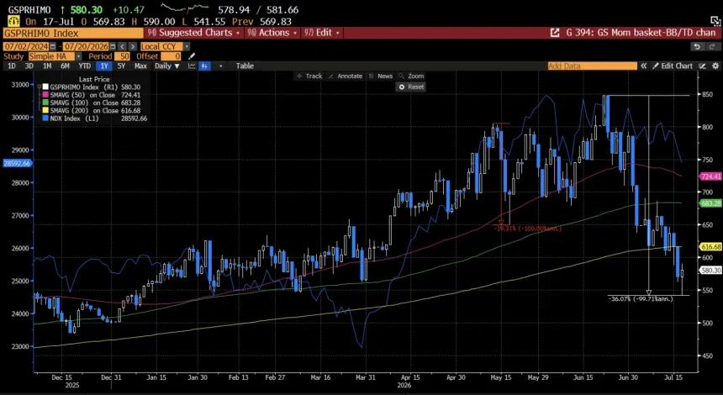
Task: Click the yellow info icon beside On 17-Jul
Action: click(x=14, y=21)
